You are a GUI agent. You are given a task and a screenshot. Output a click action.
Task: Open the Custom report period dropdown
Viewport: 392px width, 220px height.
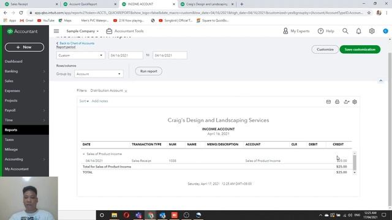coord(80,56)
